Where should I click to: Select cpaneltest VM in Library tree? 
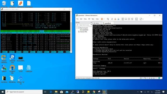(85, 30)
